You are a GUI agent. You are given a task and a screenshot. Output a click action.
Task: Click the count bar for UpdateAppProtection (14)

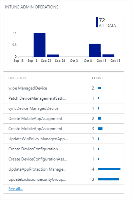tap(109, 169)
